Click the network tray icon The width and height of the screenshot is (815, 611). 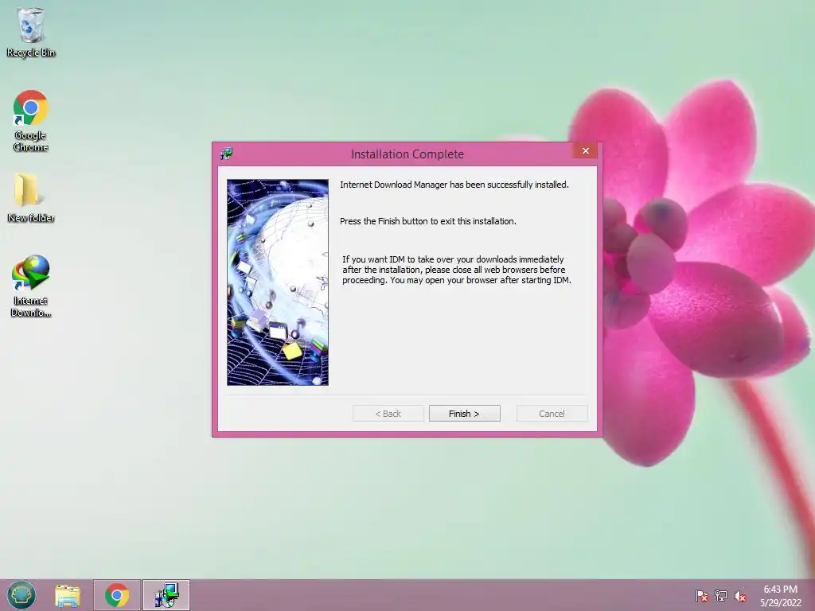pyautogui.click(x=721, y=595)
